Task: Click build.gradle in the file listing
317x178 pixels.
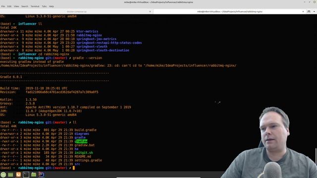Action: tap(86, 130)
